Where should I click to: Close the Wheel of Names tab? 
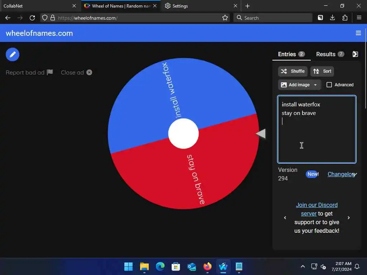coord(155,6)
